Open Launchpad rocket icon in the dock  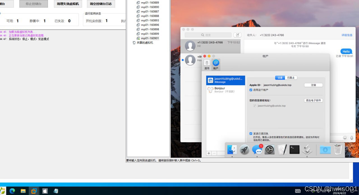click(x=245, y=150)
